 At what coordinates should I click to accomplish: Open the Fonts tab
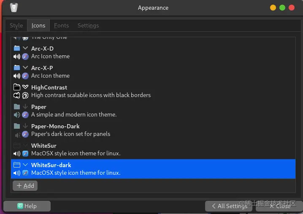(61, 25)
